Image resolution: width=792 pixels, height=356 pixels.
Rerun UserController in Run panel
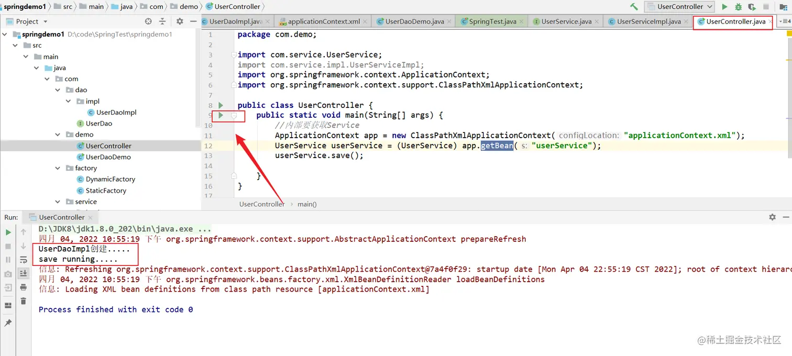(x=8, y=232)
